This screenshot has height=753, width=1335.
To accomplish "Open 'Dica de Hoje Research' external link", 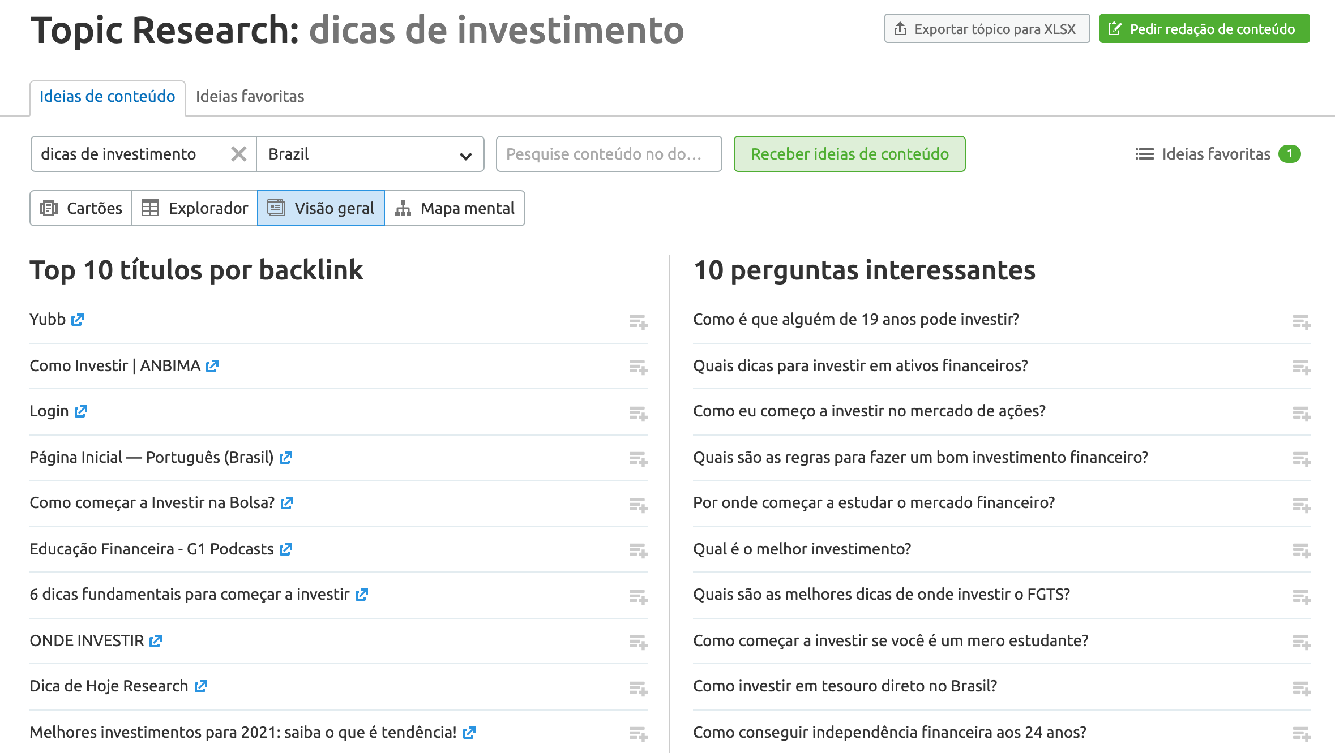I will [x=201, y=686].
